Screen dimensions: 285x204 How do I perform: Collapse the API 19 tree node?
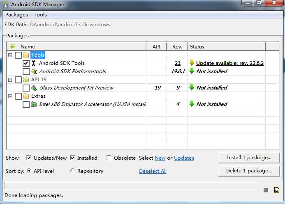point(10,80)
